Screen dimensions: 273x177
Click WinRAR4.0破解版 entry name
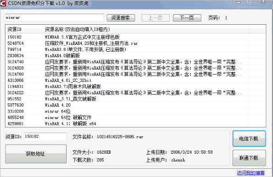pyautogui.click(x=62, y=56)
